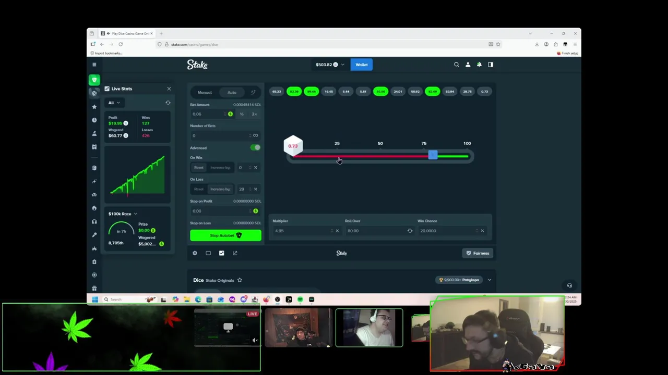Select Reset for On Loss
Viewport: 668px width, 375px height.
click(x=199, y=189)
